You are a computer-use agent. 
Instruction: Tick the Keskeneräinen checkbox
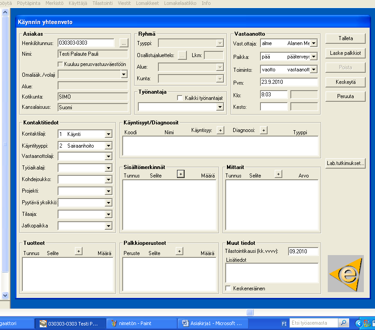[x=228, y=289]
